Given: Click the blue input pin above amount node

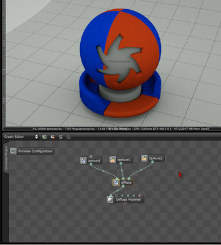Looking at the screenshot, I should click(91, 157).
